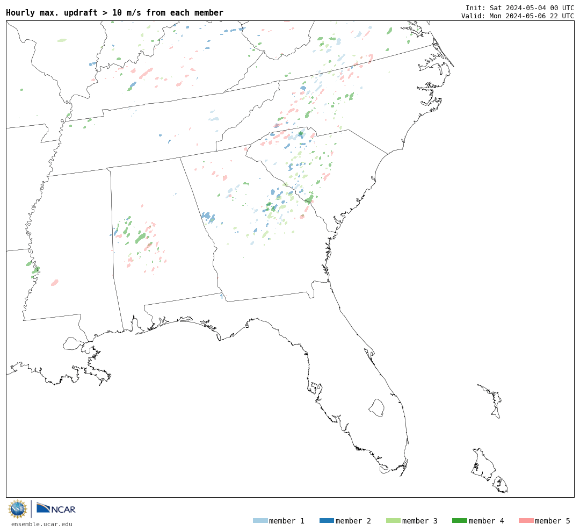Click the 'member 2' legend label

tap(353, 521)
